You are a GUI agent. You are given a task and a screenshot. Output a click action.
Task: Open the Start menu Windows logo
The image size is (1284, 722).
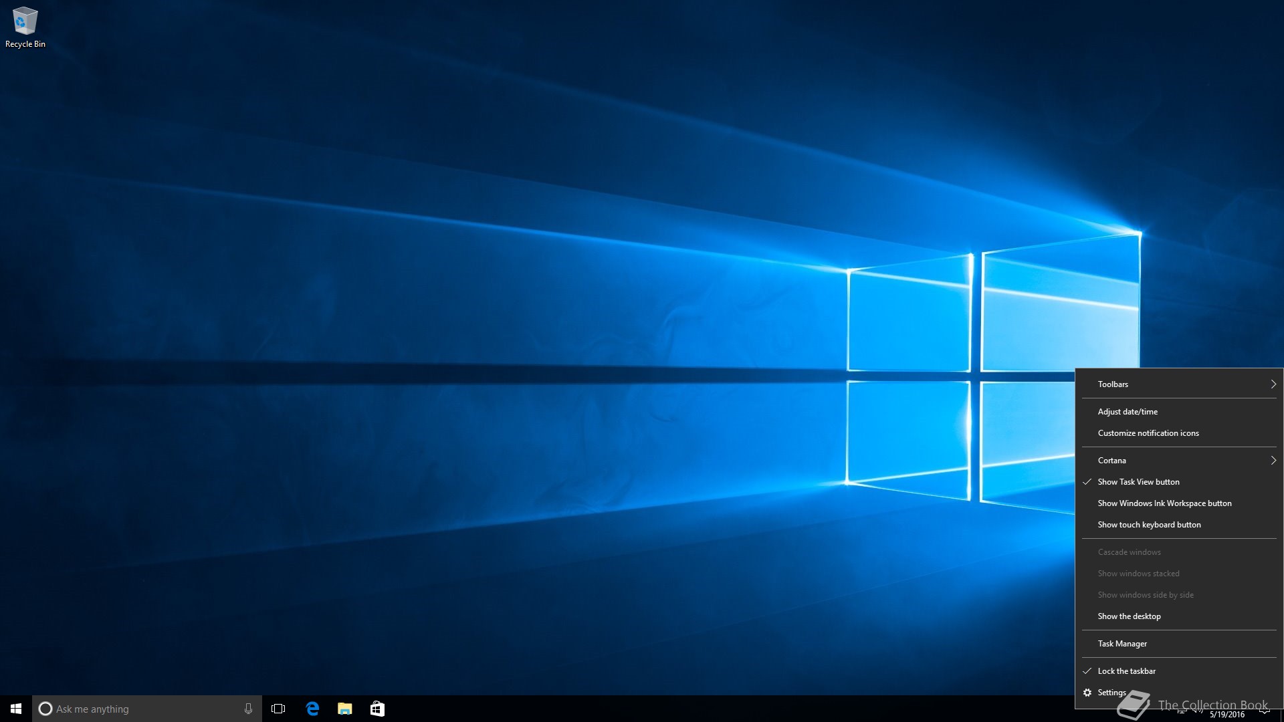16,709
